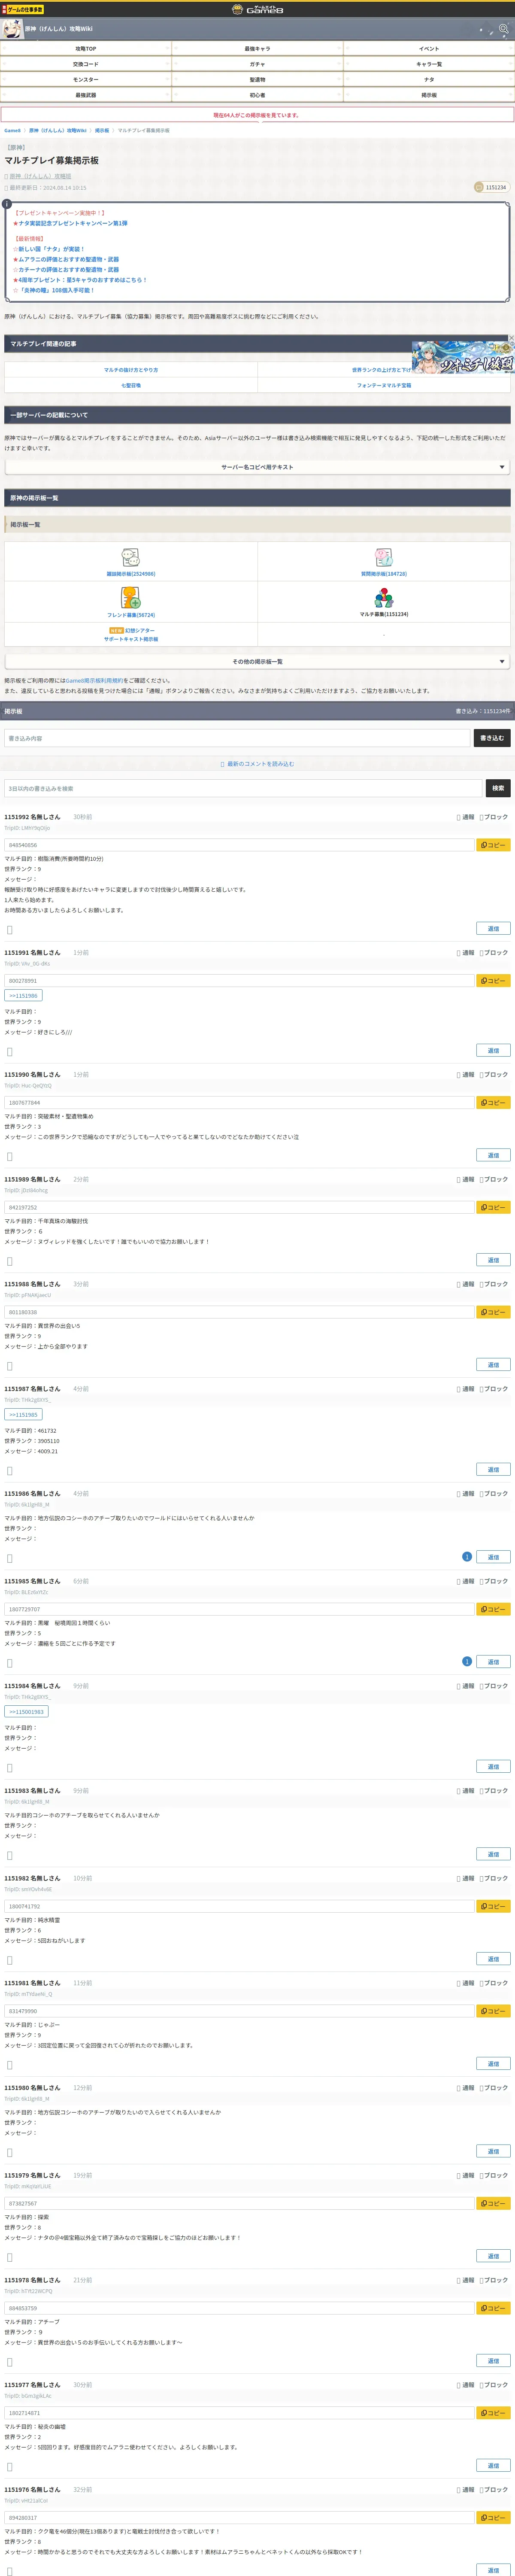Expand サーバー名コピペ用テキスト section
This screenshot has width=515, height=2576.
(257, 467)
